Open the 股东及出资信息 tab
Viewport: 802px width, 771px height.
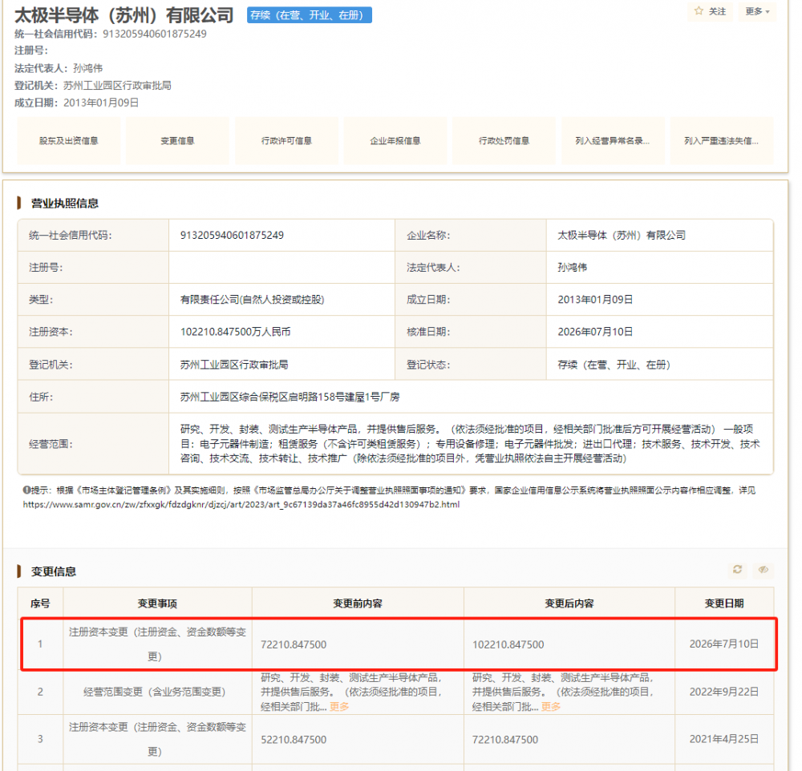click(x=68, y=140)
